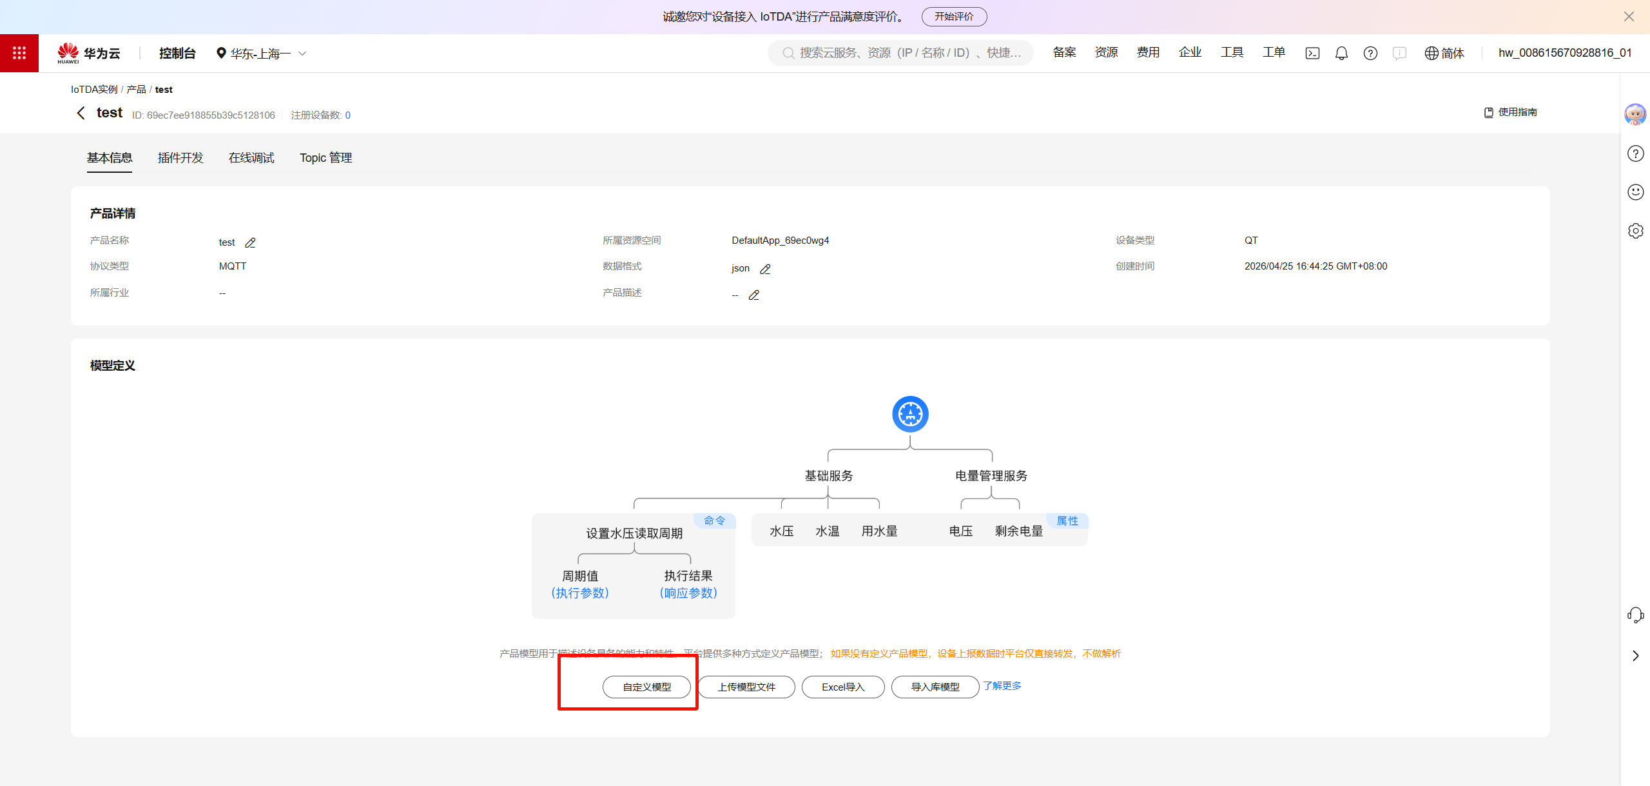Edit the product description pencil
The width and height of the screenshot is (1650, 786).
click(x=754, y=295)
